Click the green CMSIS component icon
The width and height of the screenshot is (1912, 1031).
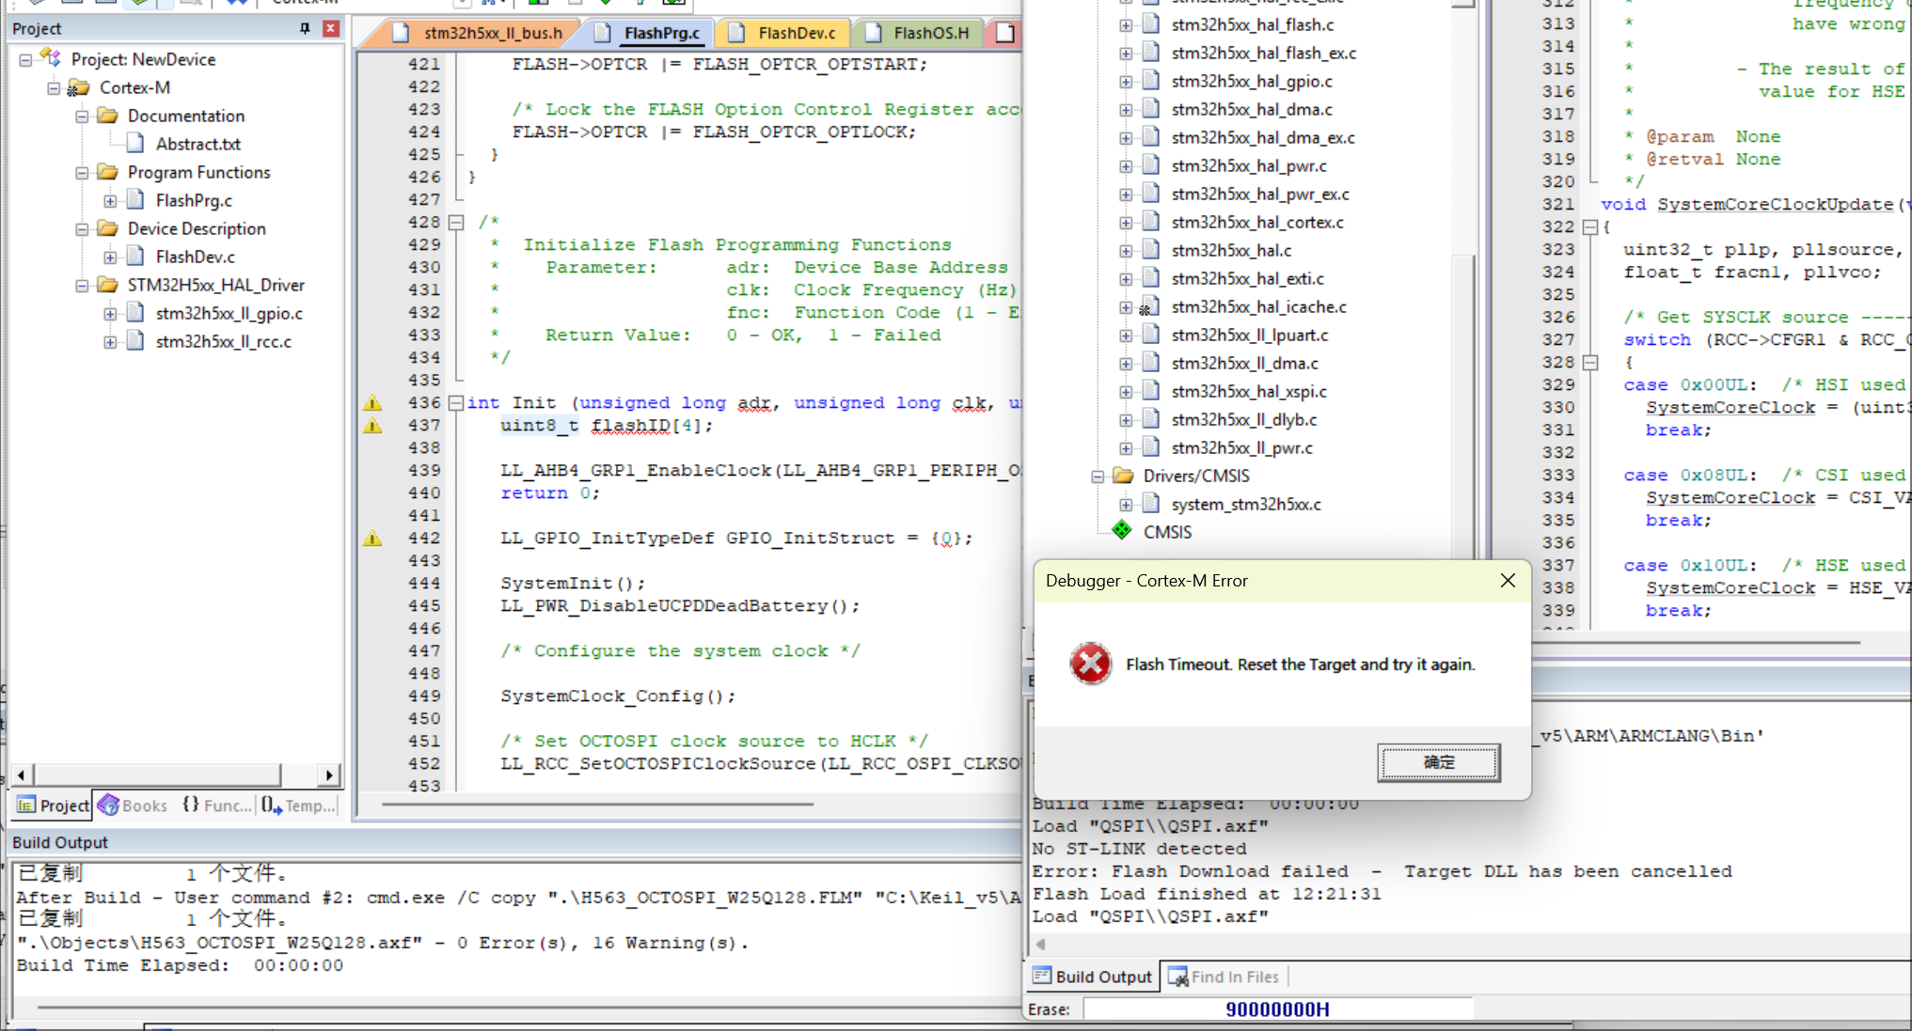point(1122,531)
